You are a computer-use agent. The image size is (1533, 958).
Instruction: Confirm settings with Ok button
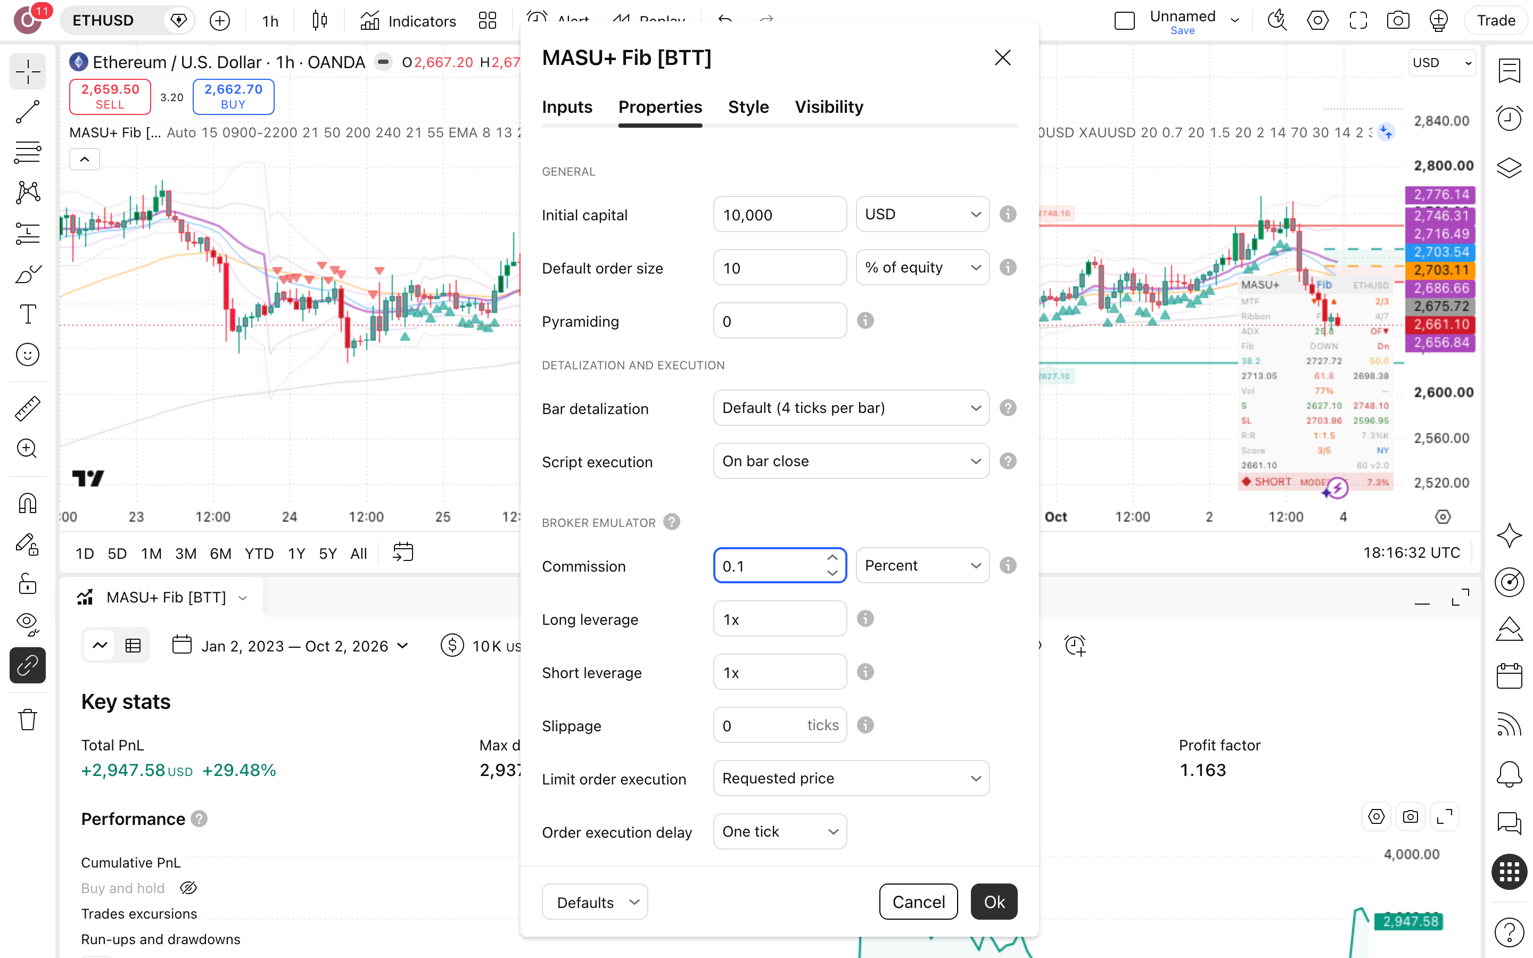pos(994,902)
